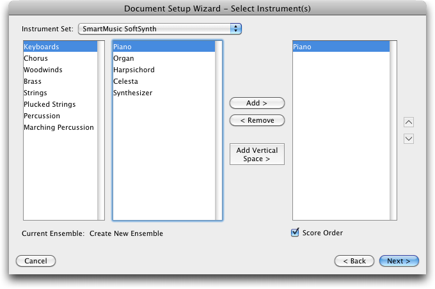Cancel the Document Setup Wizard
Viewport: 435px width, 289px height.
36,261
